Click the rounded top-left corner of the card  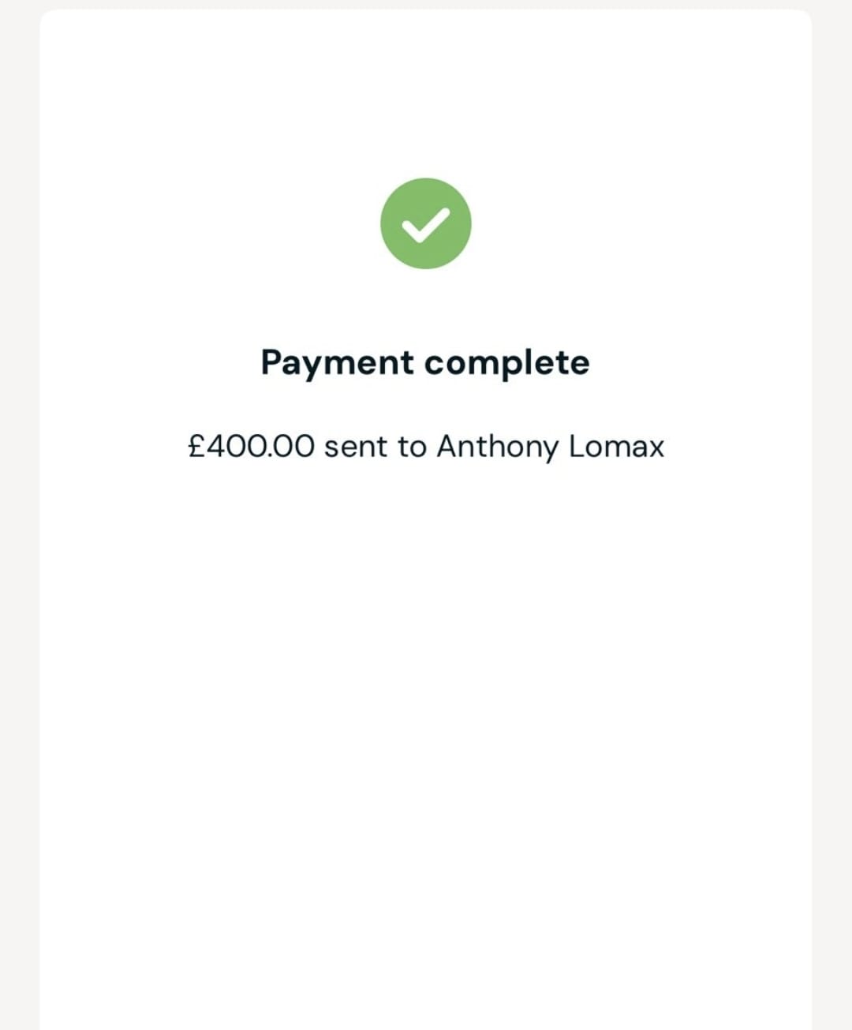tap(47, 17)
